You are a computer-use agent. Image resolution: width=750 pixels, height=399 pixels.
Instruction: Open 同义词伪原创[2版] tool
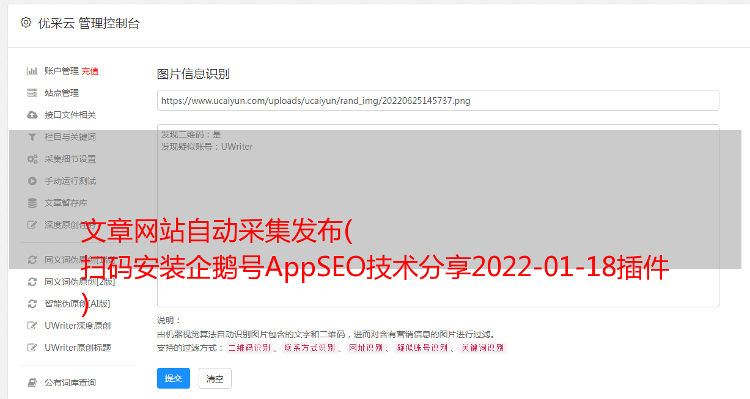point(80,282)
